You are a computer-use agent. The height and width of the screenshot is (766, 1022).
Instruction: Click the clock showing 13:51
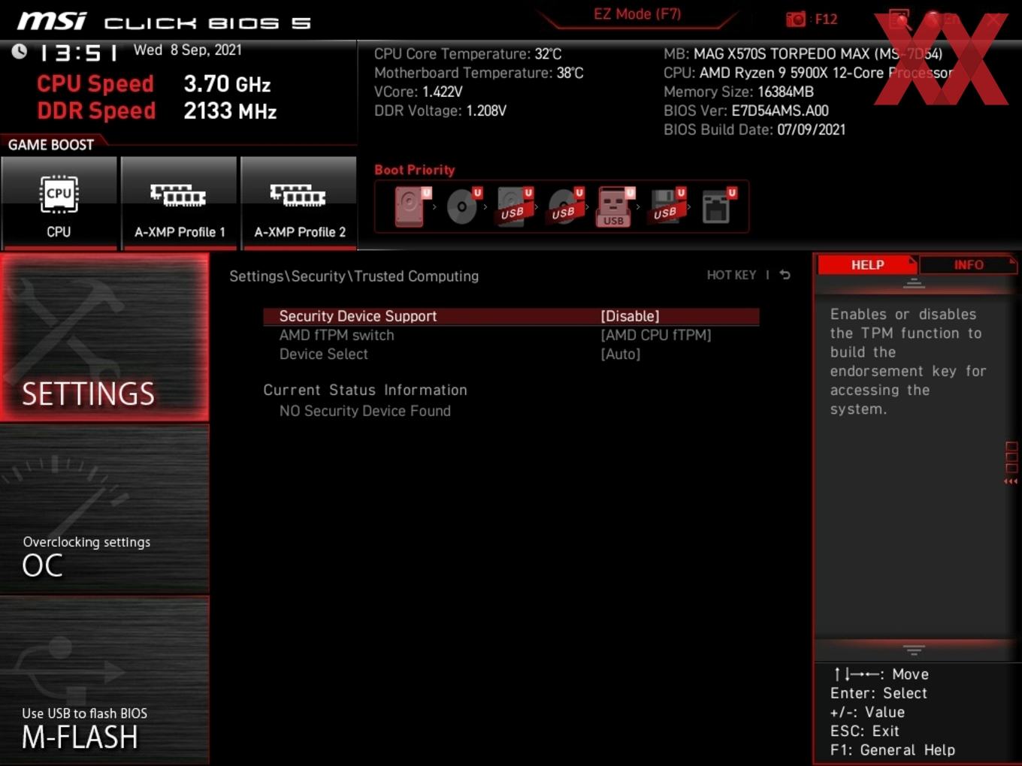79,53
